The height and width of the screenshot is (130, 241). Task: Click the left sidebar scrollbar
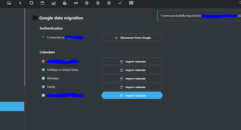coord(25,47)
